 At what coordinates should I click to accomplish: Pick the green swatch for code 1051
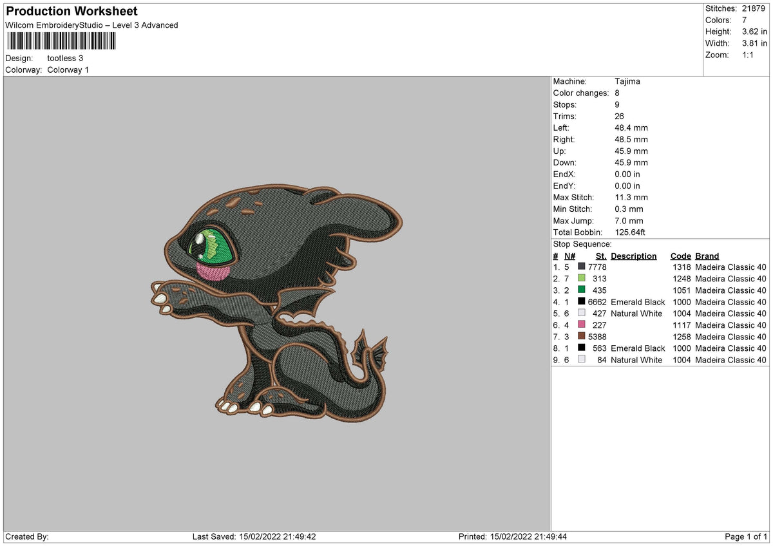pos(582,290)
